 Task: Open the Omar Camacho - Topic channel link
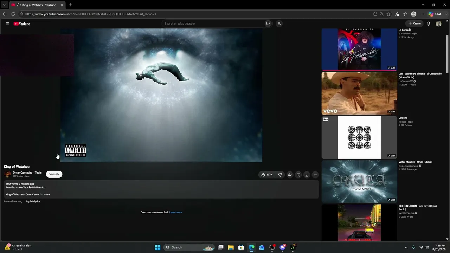click(x=27, y=173)
